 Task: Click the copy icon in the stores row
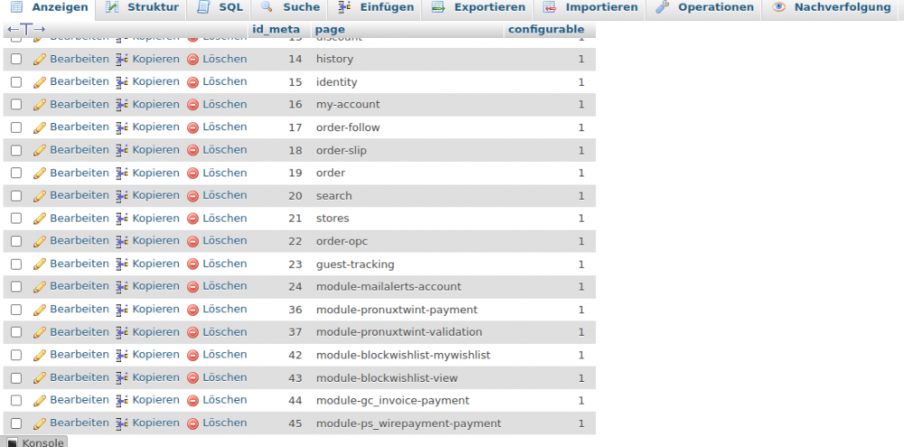click(122, 219)
